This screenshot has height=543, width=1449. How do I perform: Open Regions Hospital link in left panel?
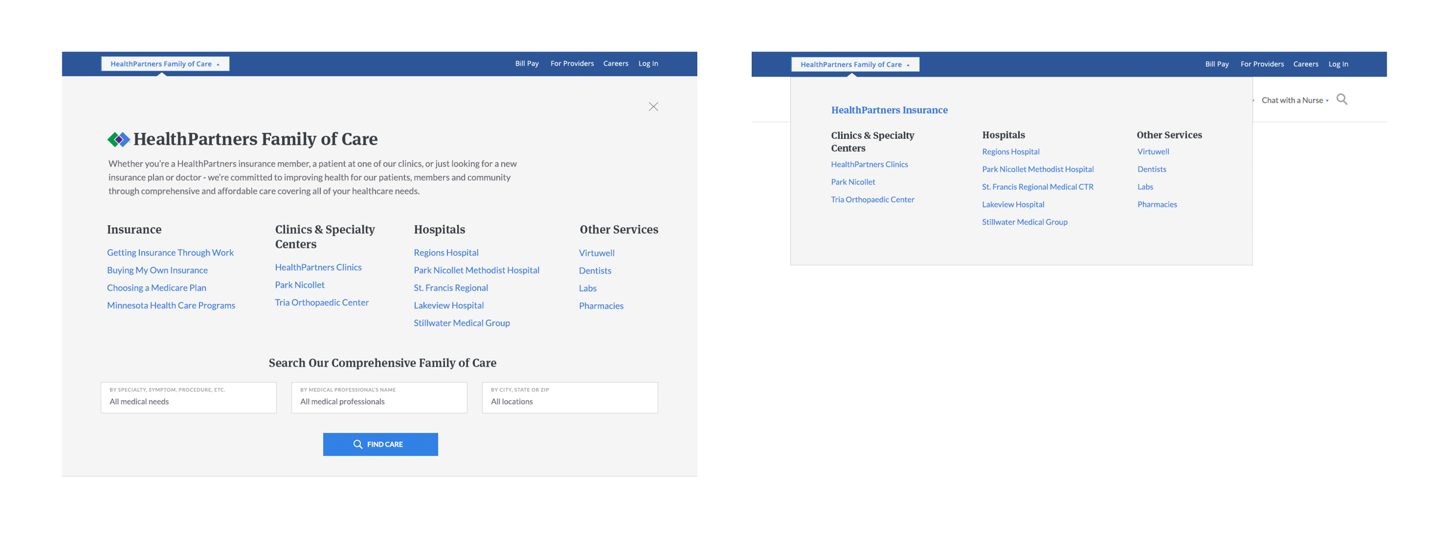click(446, 253)
